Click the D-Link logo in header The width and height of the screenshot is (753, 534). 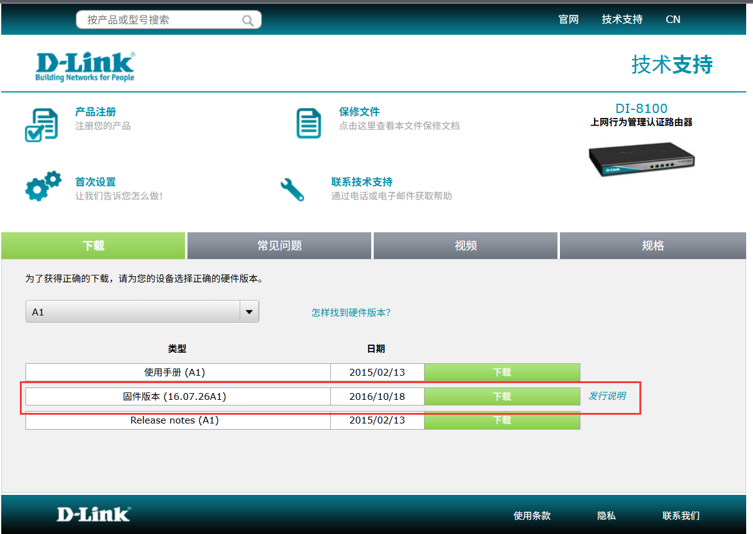pos(85,66)
